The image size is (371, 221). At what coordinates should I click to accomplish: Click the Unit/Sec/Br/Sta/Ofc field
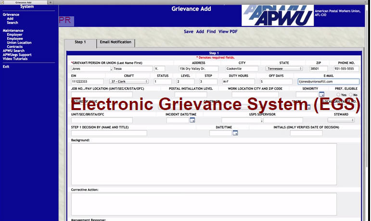tap(102, 121)
